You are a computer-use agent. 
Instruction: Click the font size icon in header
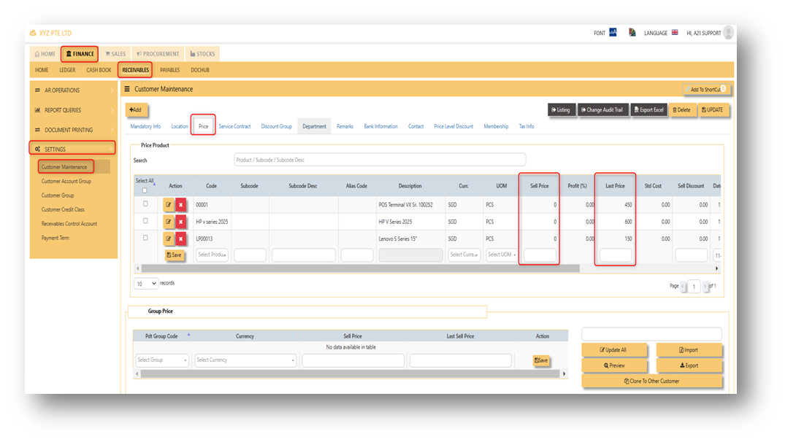pyautogui.click(x=613, y=33)
